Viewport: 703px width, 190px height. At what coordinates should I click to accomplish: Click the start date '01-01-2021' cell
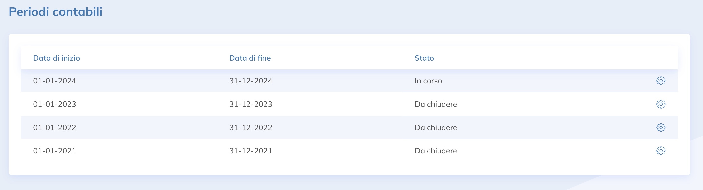pyautogui.click(x=55, y=151)
